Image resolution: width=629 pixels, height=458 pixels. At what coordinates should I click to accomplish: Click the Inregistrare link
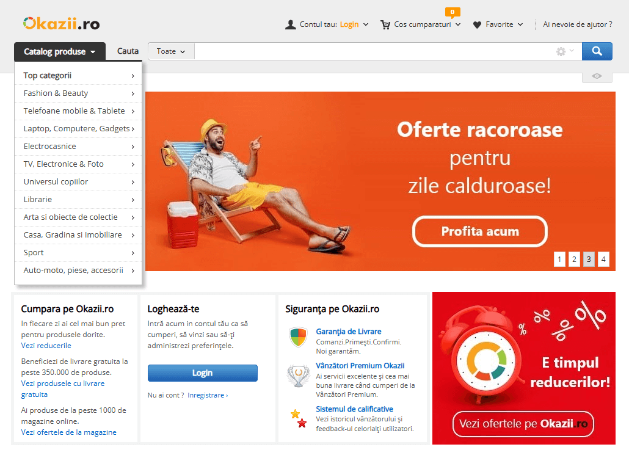tap(208, 396)
